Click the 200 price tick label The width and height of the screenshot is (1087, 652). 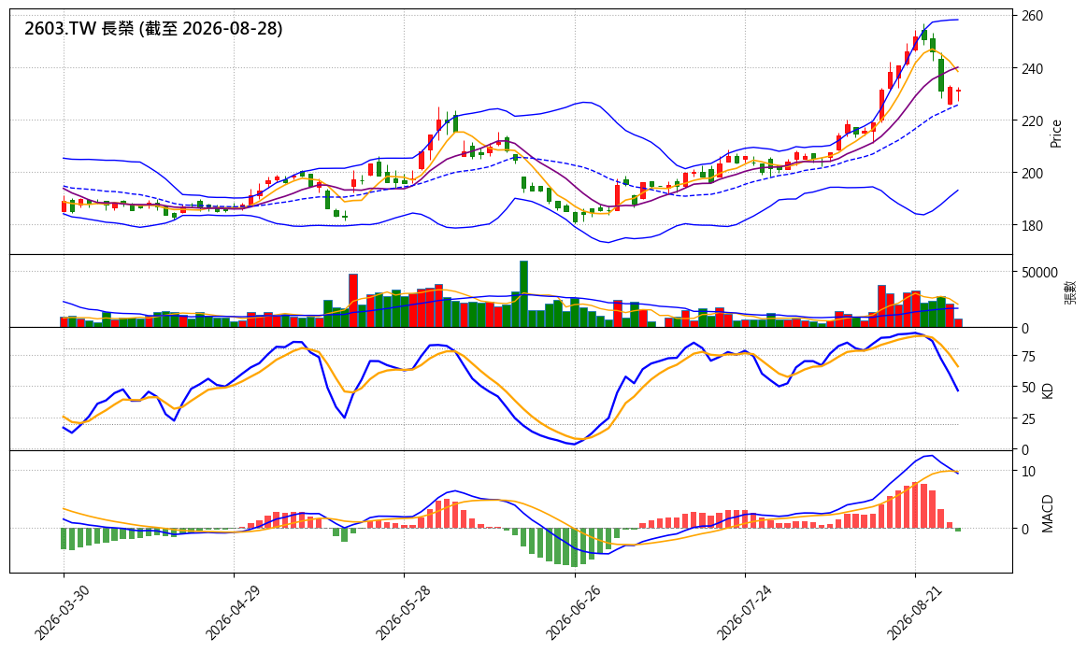click(1032, 173)
